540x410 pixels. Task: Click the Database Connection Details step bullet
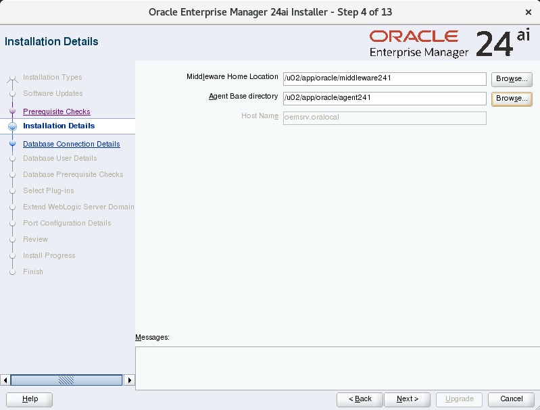[12, 144]
